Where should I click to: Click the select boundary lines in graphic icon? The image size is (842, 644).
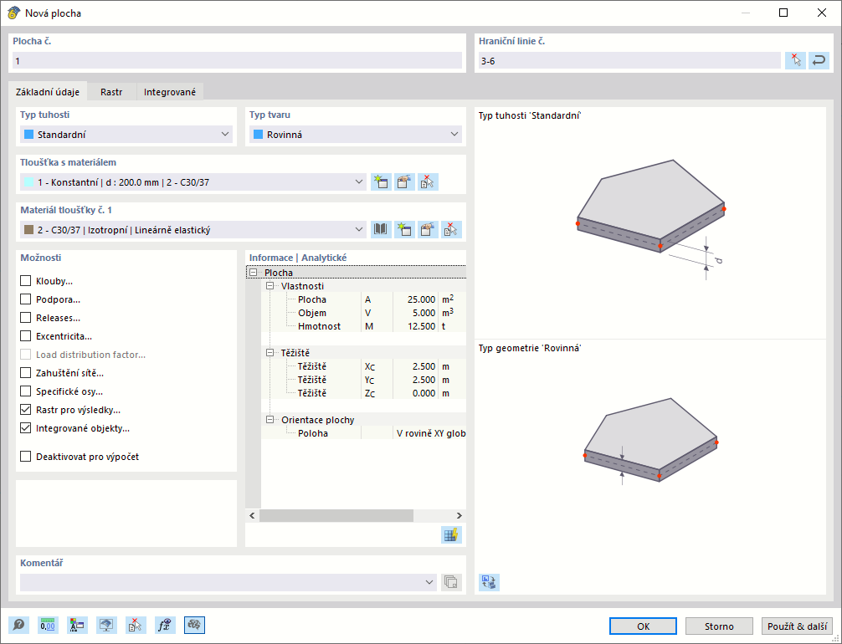click(795, 61)
